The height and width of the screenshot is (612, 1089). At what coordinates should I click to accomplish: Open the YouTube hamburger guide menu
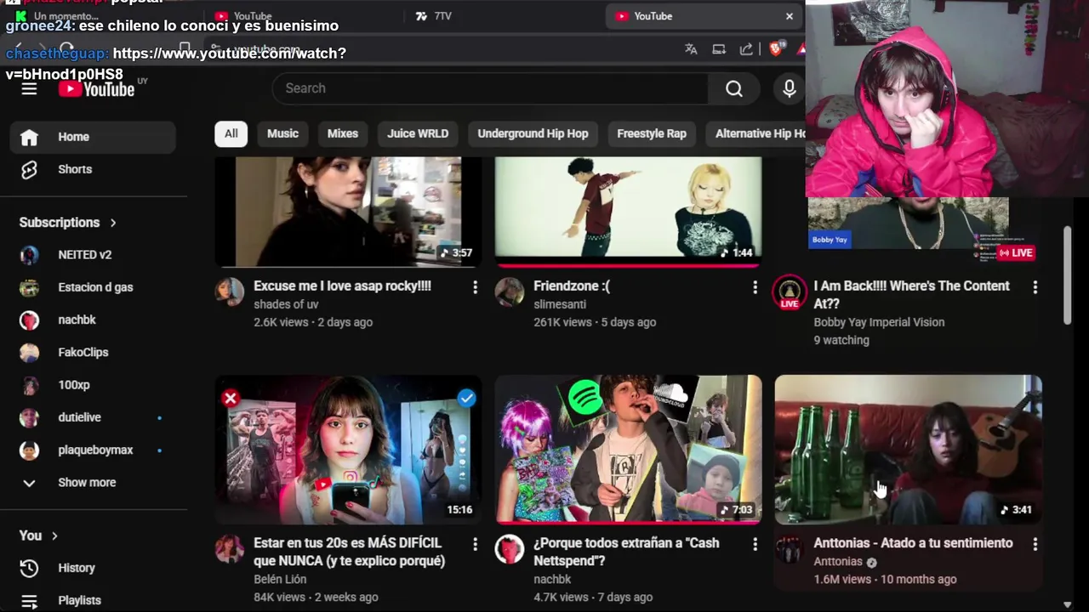point(29,89)
